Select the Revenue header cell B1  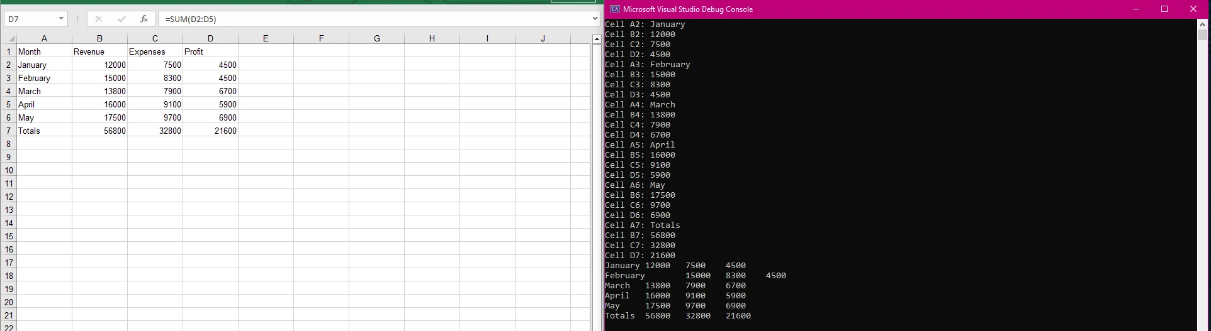(x=99, y=52)
